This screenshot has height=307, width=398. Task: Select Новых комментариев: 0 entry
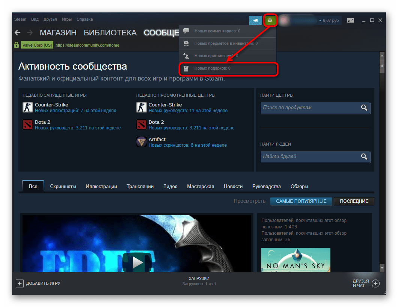point(228,31)
